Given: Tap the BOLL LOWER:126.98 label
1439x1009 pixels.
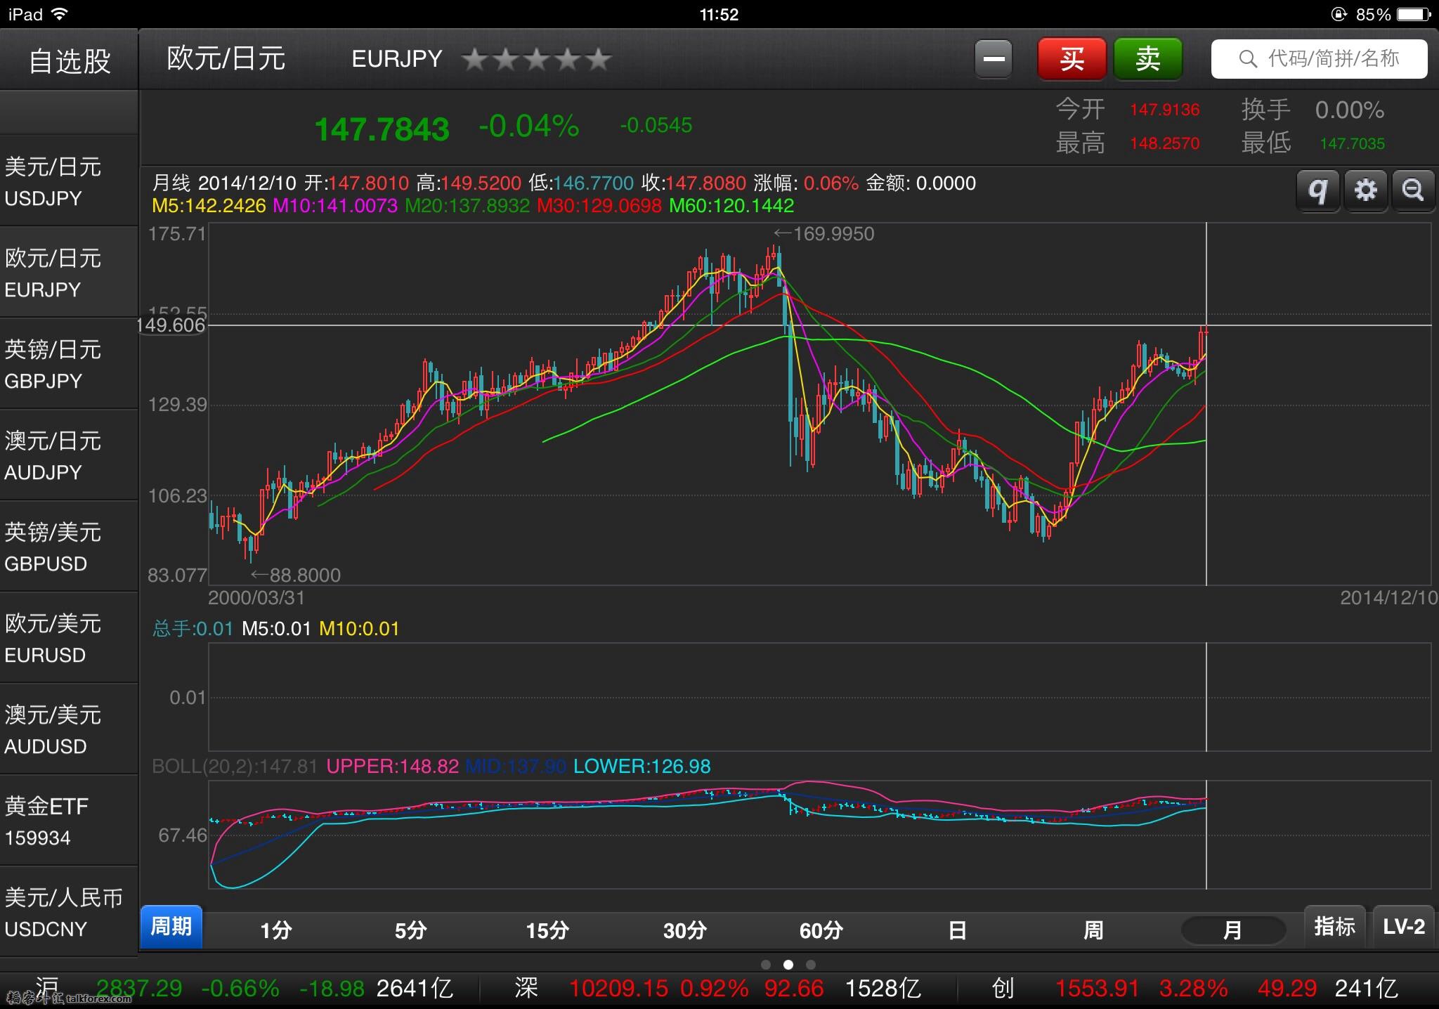Looking at the screenshot, I should (642, 767).
